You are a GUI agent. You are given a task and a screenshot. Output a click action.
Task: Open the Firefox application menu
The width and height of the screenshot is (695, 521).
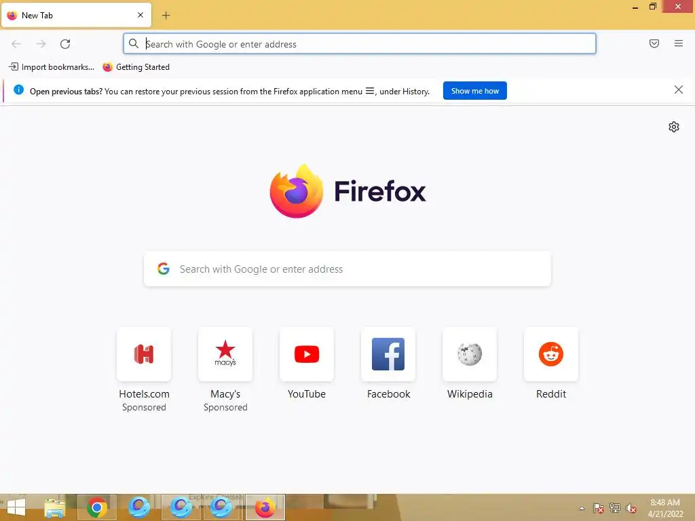[679, 43]
